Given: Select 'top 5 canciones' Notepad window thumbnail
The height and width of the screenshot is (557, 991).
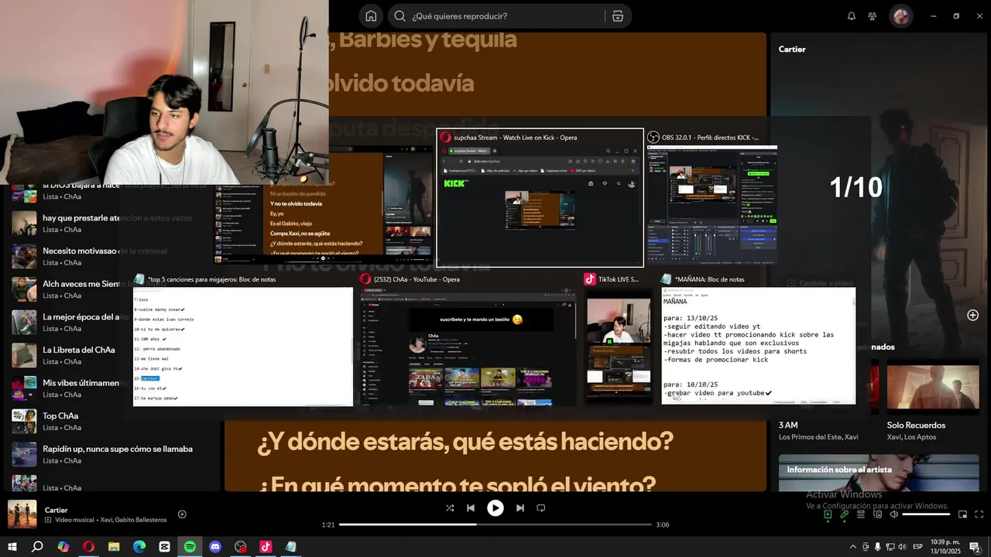Looking at the screenshot, I should pos(242,340).
